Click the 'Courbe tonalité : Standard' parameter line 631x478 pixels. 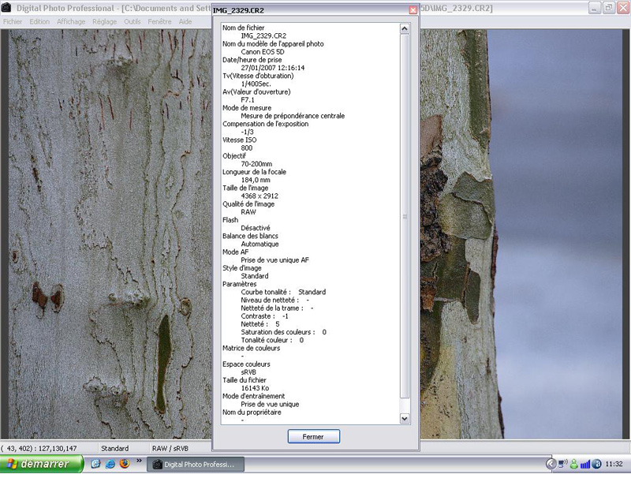[x=283, y=292]
